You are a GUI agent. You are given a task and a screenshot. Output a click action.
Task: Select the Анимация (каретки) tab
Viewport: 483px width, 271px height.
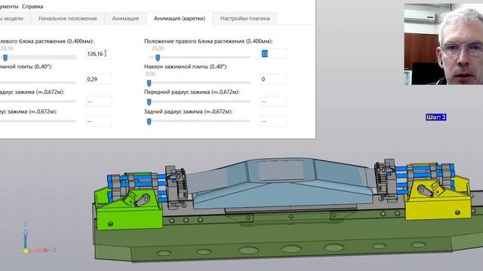[180, 18]
